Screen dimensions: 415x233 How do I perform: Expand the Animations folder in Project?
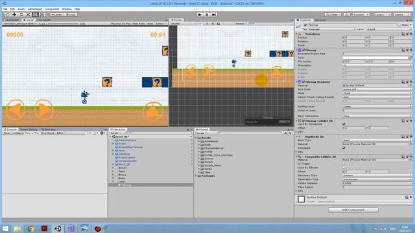tap(199, 141)
